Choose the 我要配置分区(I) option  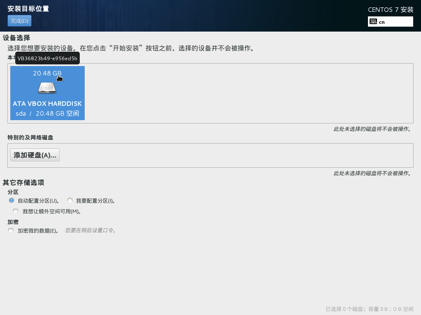point(70,200)
